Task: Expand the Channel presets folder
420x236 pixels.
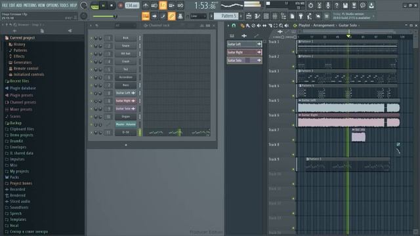Action: tap(20, 102)
